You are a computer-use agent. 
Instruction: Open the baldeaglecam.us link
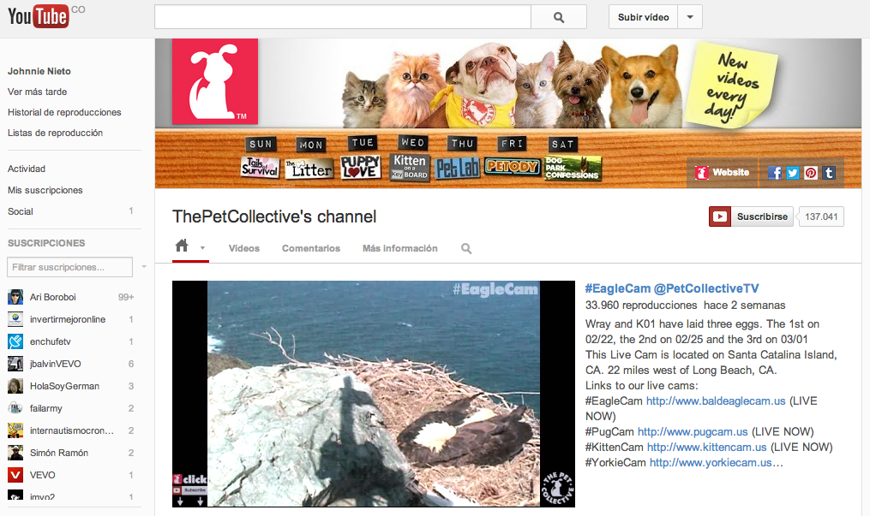tap(715, 400)
